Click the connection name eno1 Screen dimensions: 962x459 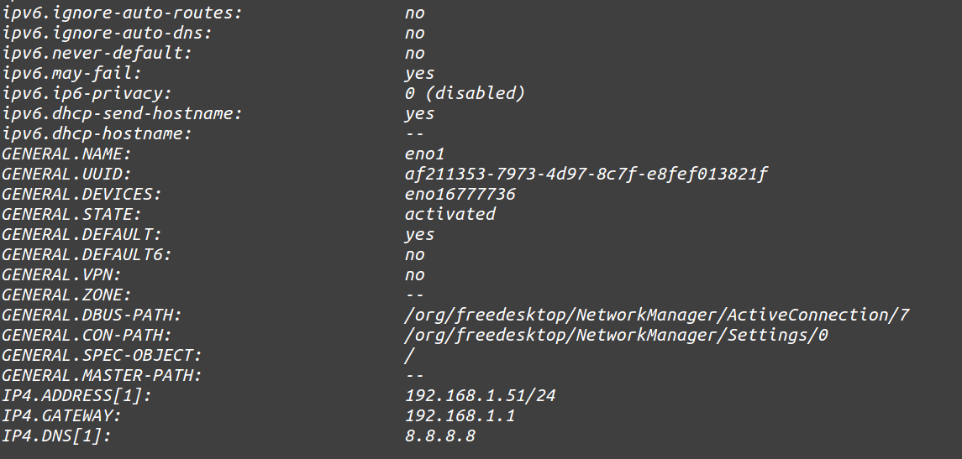[x=423, y=154]
